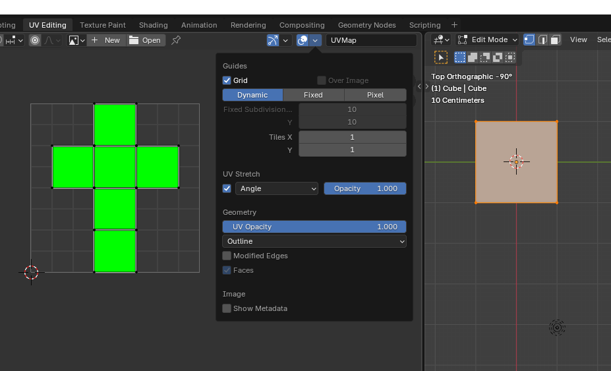
Task: Open the Edit Mode dropdown
Action: 487,40
